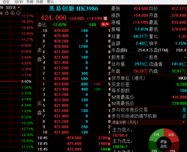Expand the dropdown arrow next to 加自选
Image resolution: width=187 pixels, height=152 pixels.
19,8
